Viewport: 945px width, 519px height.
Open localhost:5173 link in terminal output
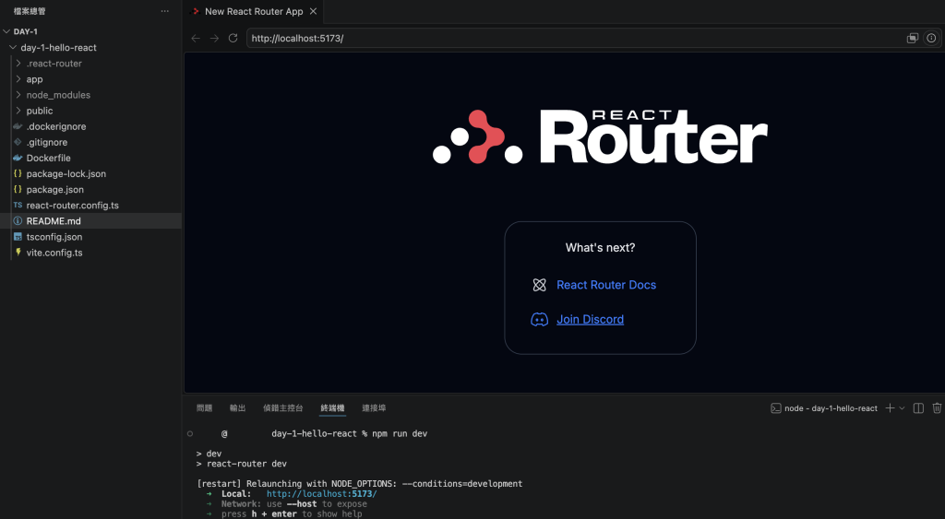(x=322, y=494)
